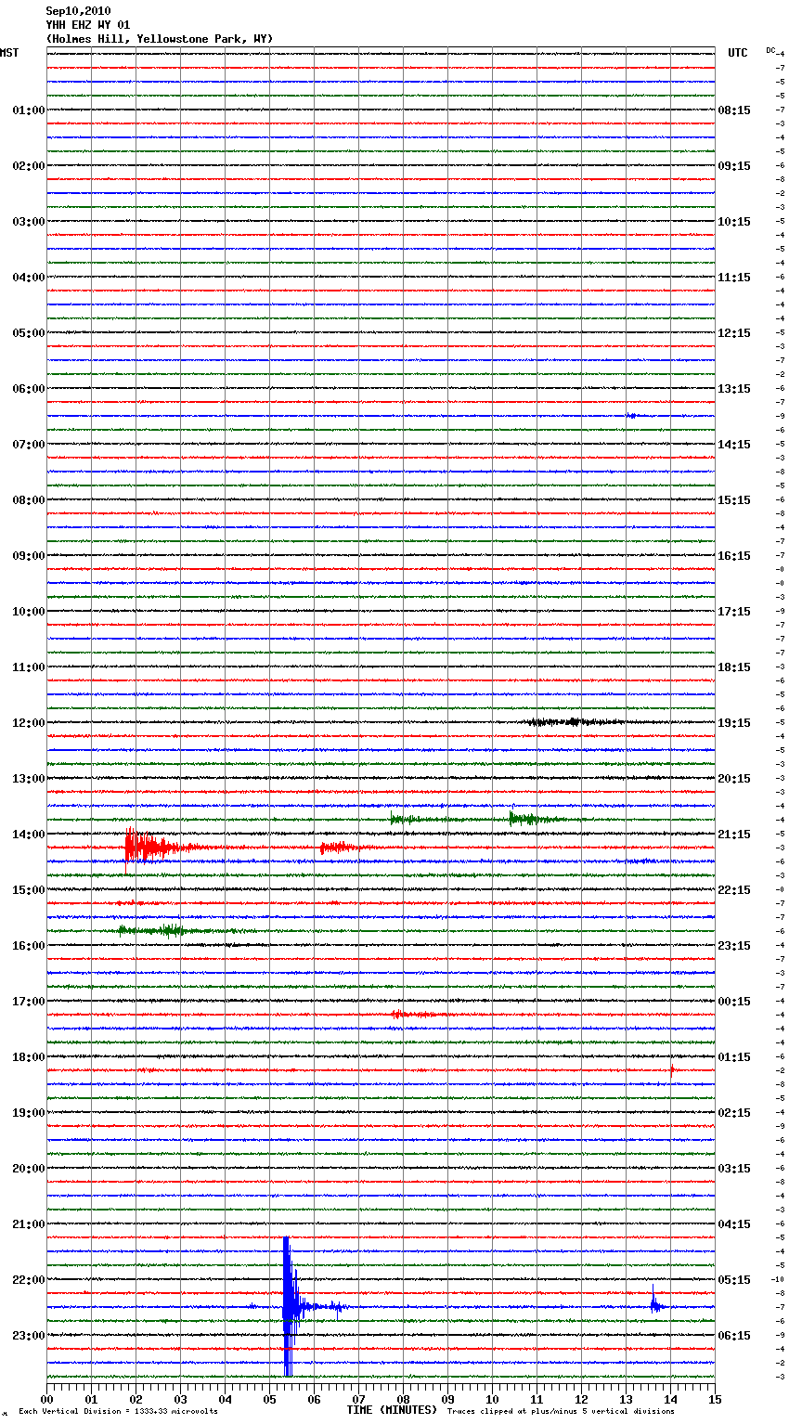789x1424 pixels.
Task: Click the 15:15 UTC time label
Action: click(734, 500)
